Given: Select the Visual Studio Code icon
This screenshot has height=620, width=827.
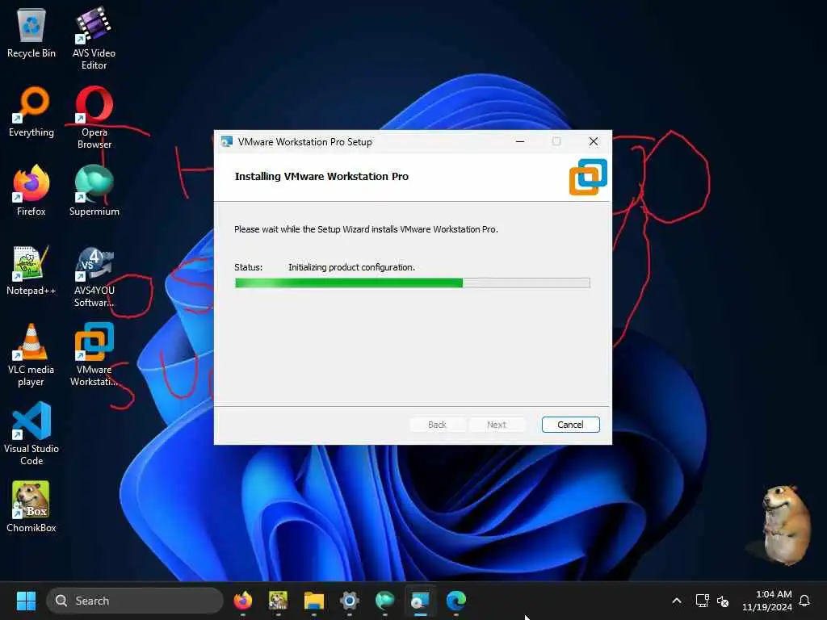Looking at the screenshot, I should (31, 434).
